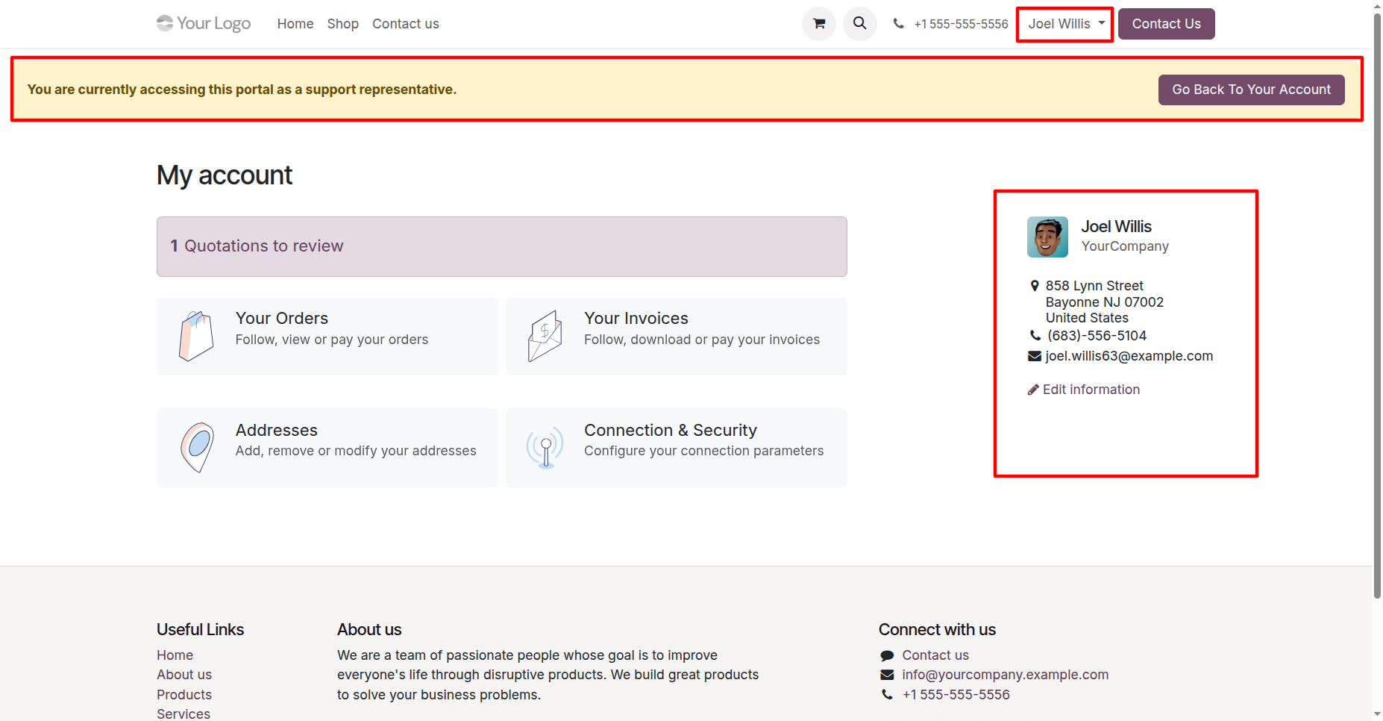Click the purple Contact Us button

click(1166, 24)
